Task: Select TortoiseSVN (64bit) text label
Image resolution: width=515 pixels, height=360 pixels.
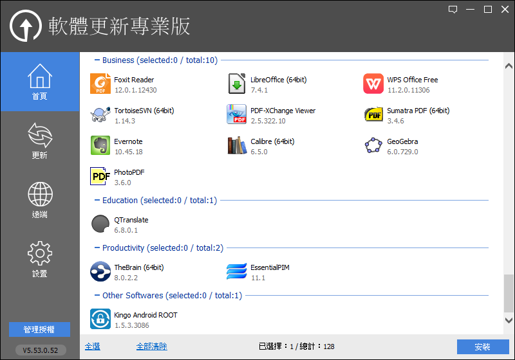Action: [x=144, y=111]
